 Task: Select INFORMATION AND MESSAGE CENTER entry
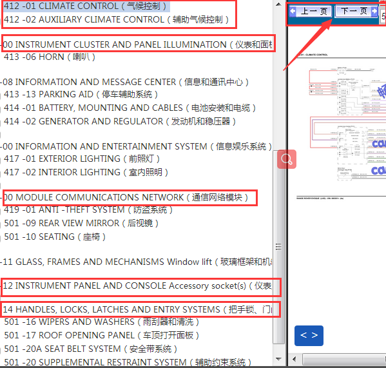click(125, 82)
